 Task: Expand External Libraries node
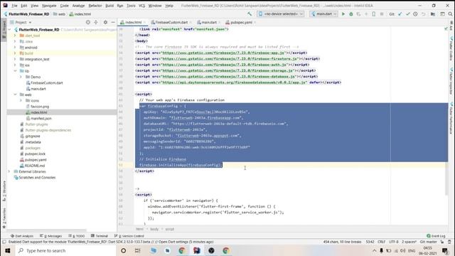pos(9,171)
